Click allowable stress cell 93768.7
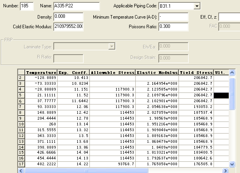240x173 pixels. (112, 164)
